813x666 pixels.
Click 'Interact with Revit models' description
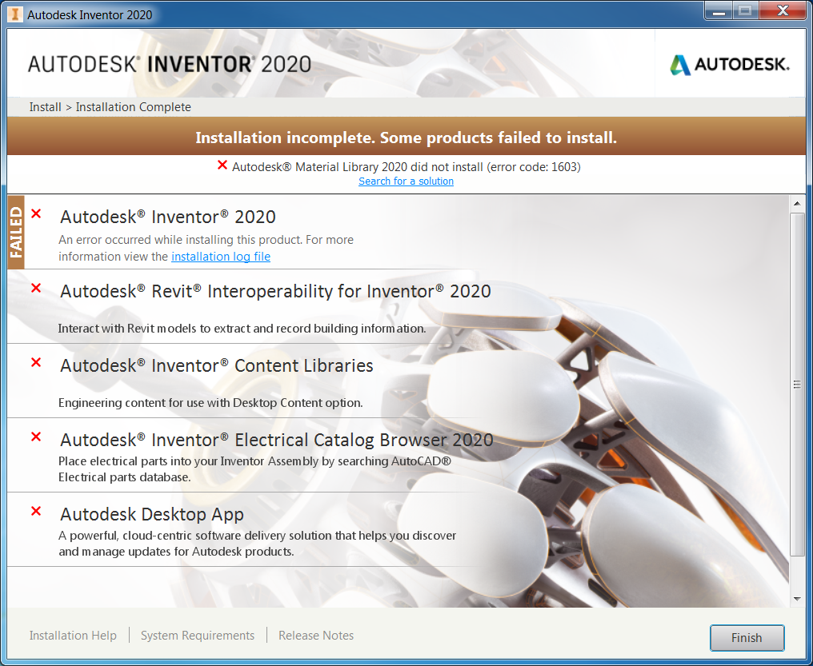[x=242, y=329]
